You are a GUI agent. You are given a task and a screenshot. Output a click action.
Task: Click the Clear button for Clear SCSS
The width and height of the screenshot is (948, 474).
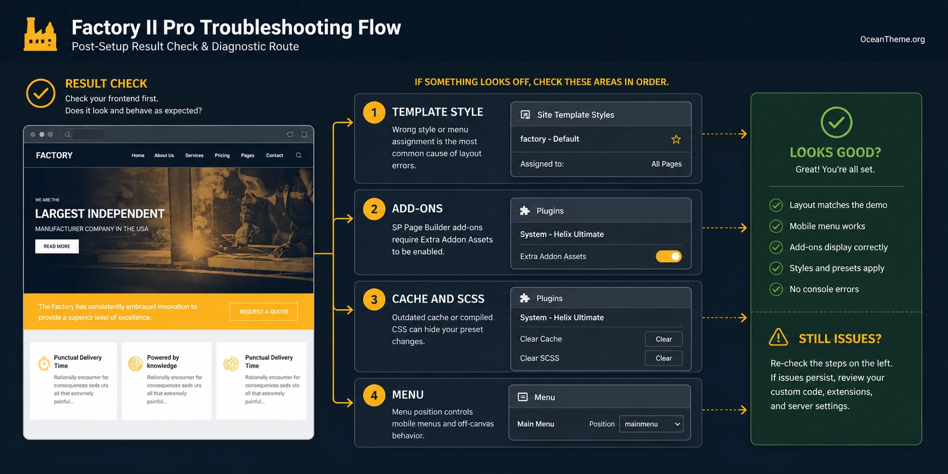point(664,358)
